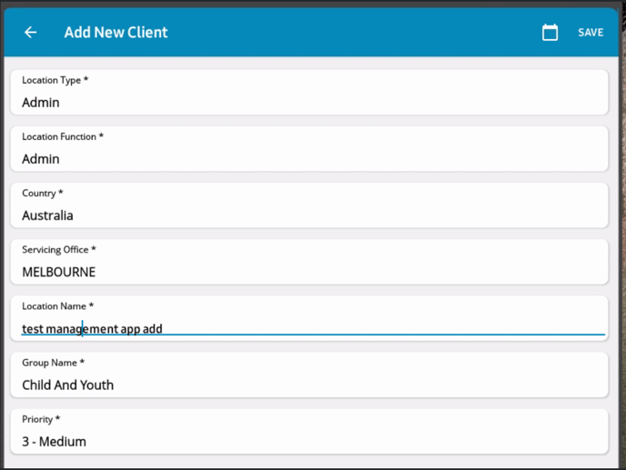Focus the Location Name text input
Image resolution: width=626 pixels, height=470 pixels.
coord(309,318)
